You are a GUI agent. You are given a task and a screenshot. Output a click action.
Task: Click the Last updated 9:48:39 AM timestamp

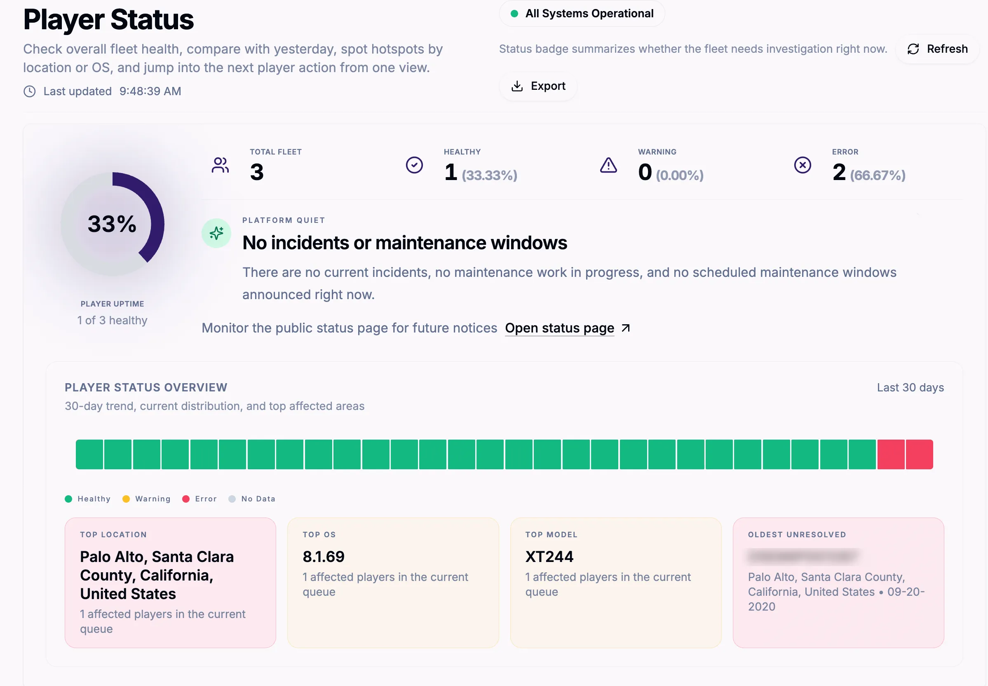(x=112, y=91)
